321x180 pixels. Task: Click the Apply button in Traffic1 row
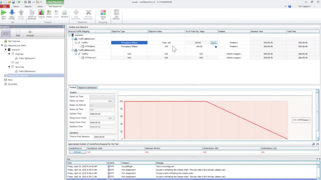click(x=214, y=43)
